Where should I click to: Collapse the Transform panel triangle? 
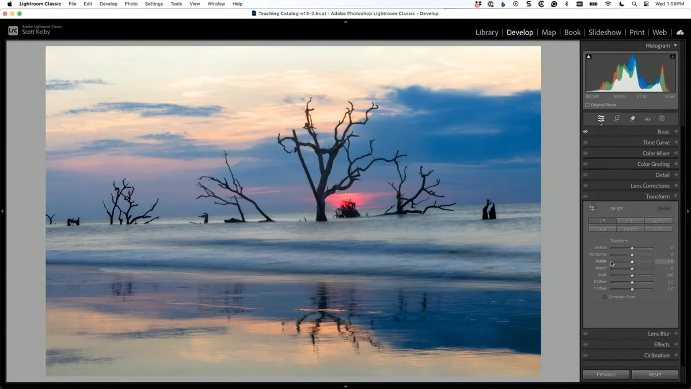[675, 197]
